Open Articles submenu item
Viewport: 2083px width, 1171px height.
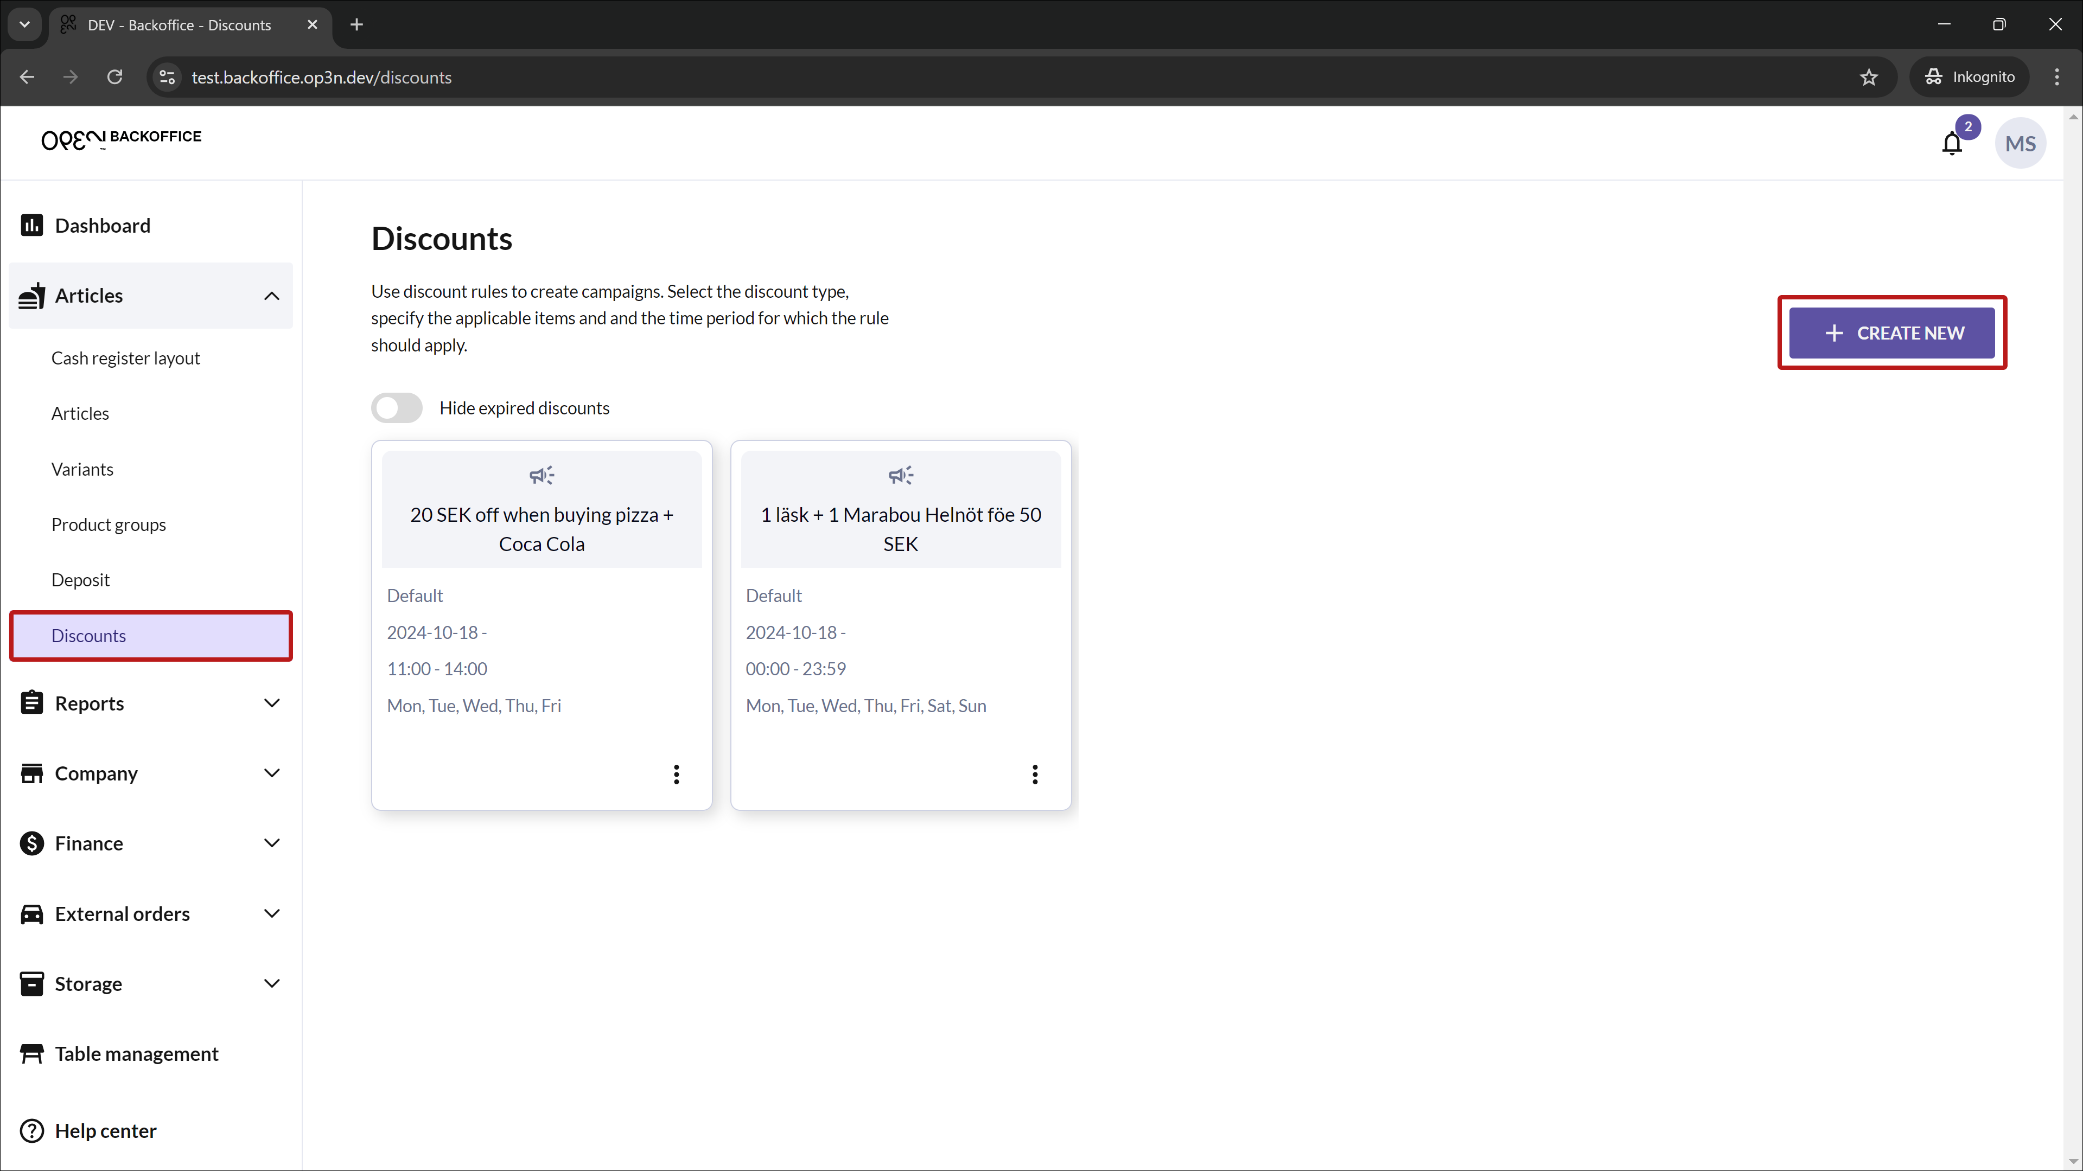coord(150,414)
